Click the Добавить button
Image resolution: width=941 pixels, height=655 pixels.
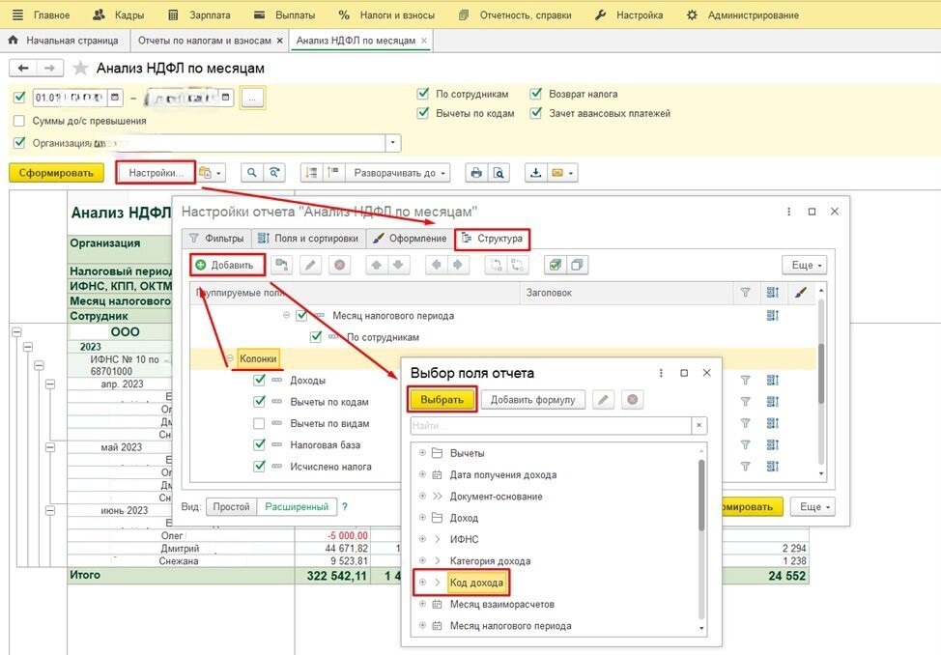pos(227,265)
